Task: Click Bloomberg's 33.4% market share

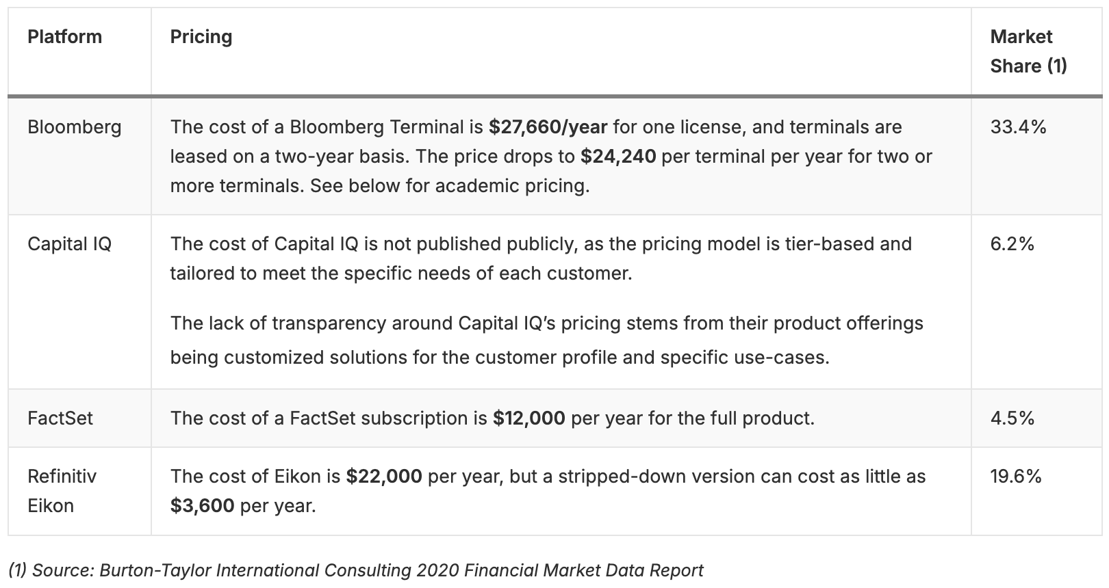Action: point(1018,127)
